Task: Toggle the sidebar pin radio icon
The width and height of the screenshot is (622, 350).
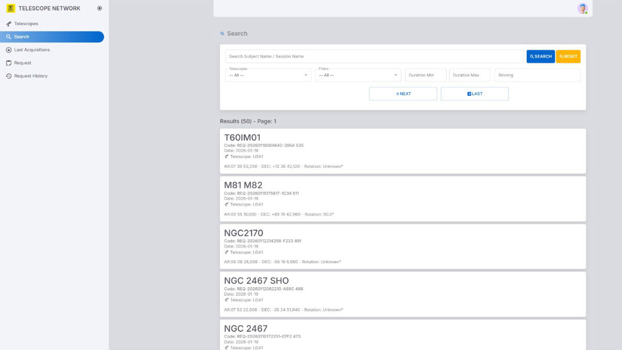Action: [x=99, y=8]
